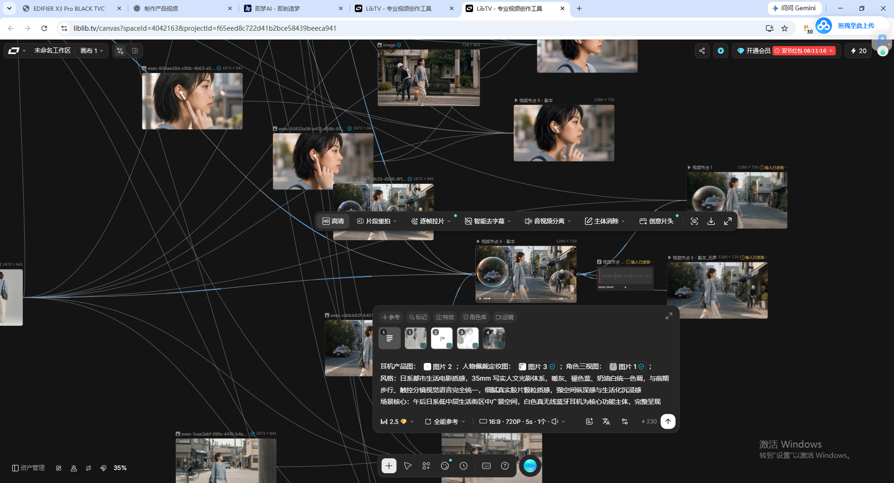The width and height of the screenshot is (894, 483).
Task: Click the fullscreen expand icon in video toolbar
Action: pyautogui.click(x=728, y=221)
